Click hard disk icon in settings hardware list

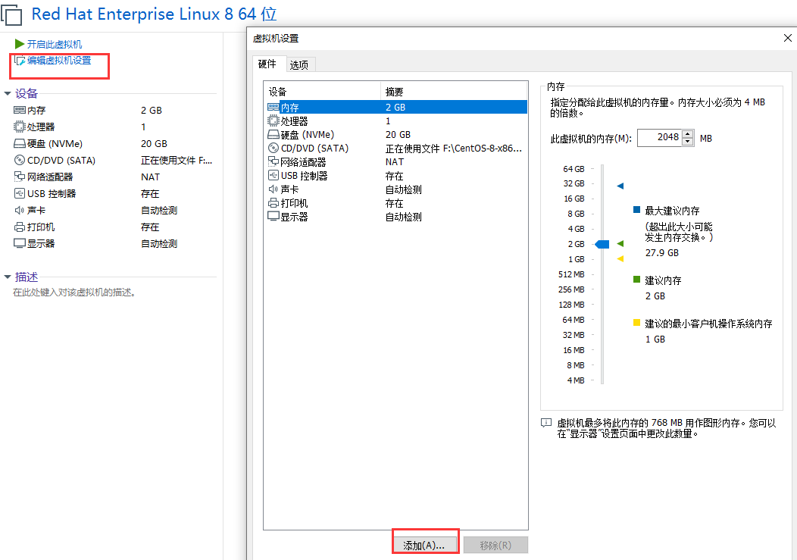click(x=273, y=135)
